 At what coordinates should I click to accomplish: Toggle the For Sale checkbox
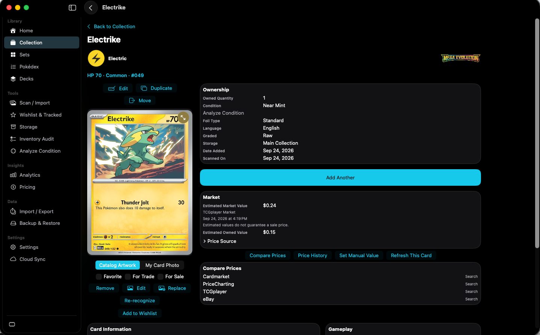coord(160,276)
